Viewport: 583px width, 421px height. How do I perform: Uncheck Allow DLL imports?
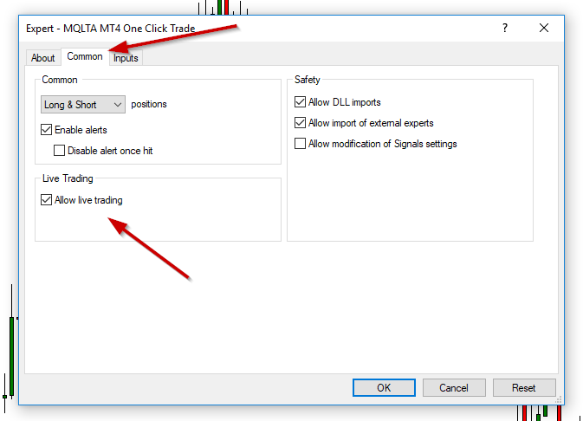click(x=300, y=102)
